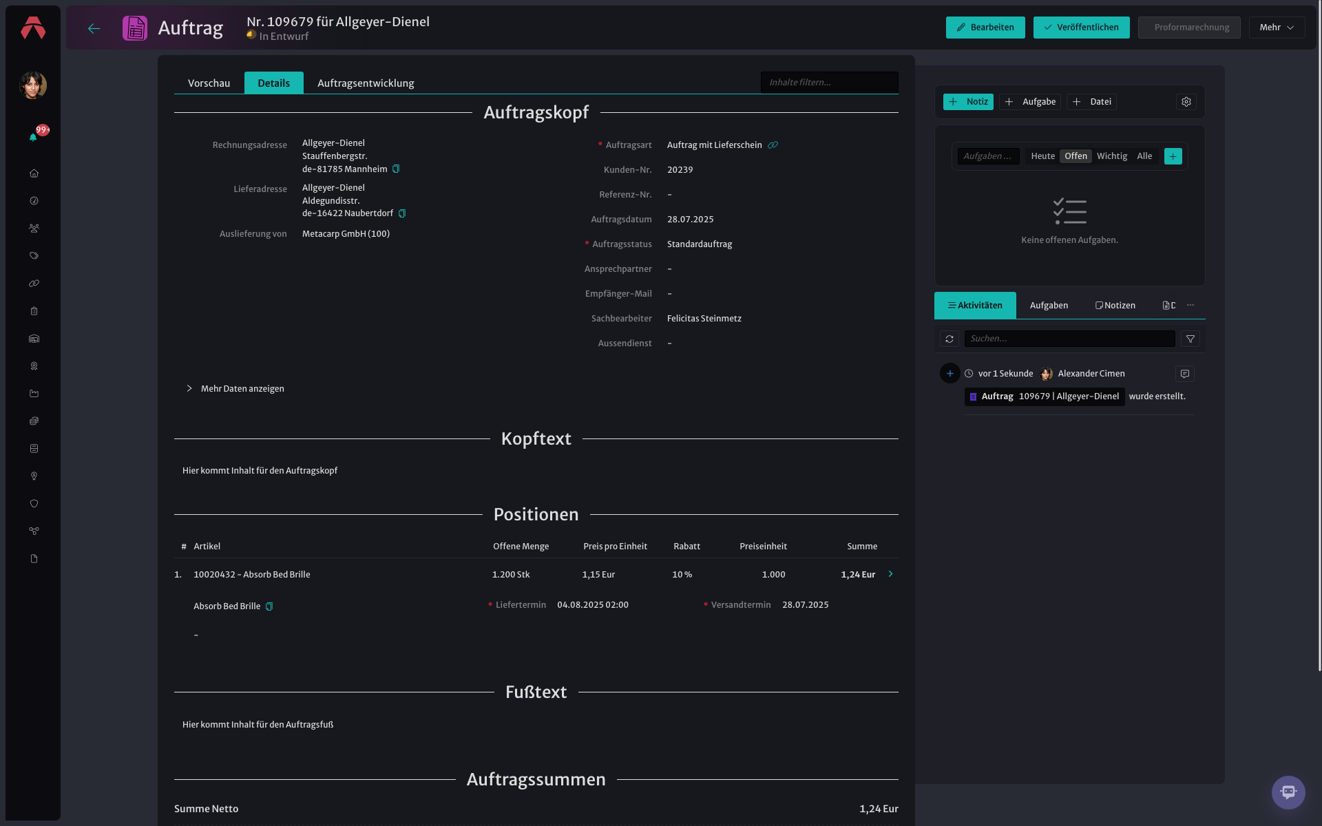Click the red app logo
Screen dimensions: 1322x826
(x=33, y=28)
